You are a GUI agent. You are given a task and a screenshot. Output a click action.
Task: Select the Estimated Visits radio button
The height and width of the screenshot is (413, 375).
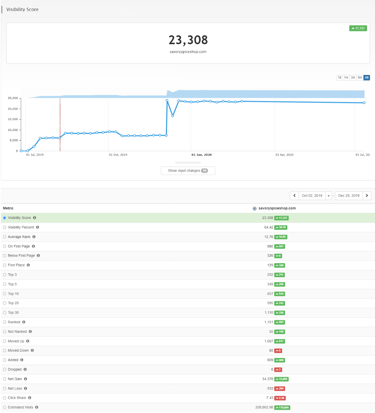[x=4, y=407]
